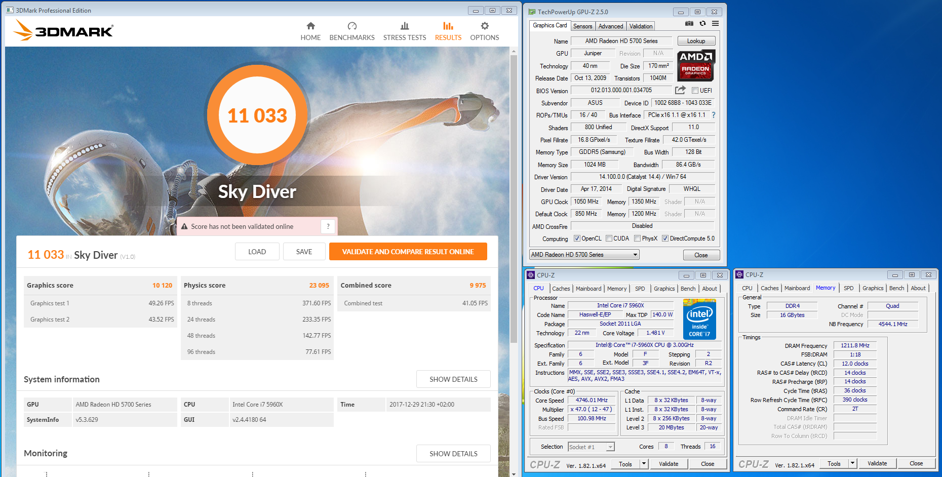Image resolution: width=942 pixels, height=477 pixels.
Task: Open Options gear icon
Action: 485,26
